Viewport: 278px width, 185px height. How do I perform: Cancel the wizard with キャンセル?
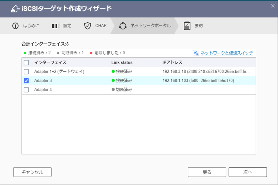tap(32, 172)
